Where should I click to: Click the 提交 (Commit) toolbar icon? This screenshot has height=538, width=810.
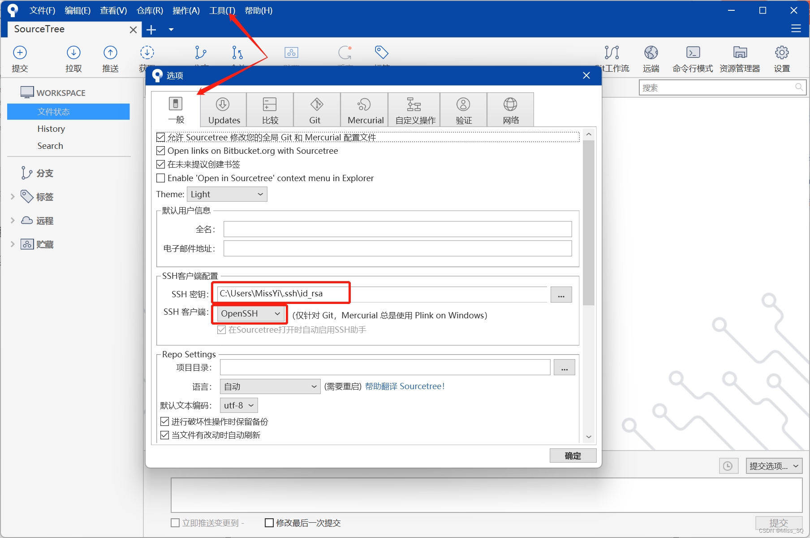20,57
